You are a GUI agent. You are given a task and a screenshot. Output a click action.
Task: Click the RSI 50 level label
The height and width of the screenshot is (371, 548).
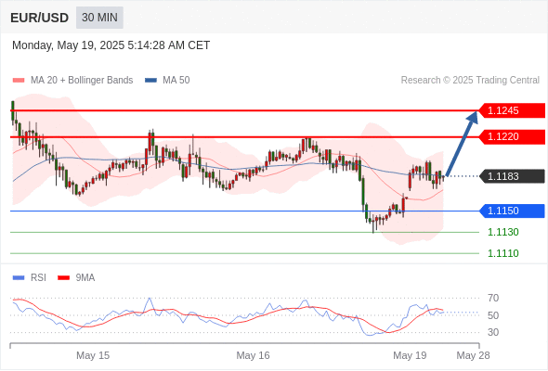point(493,315)
